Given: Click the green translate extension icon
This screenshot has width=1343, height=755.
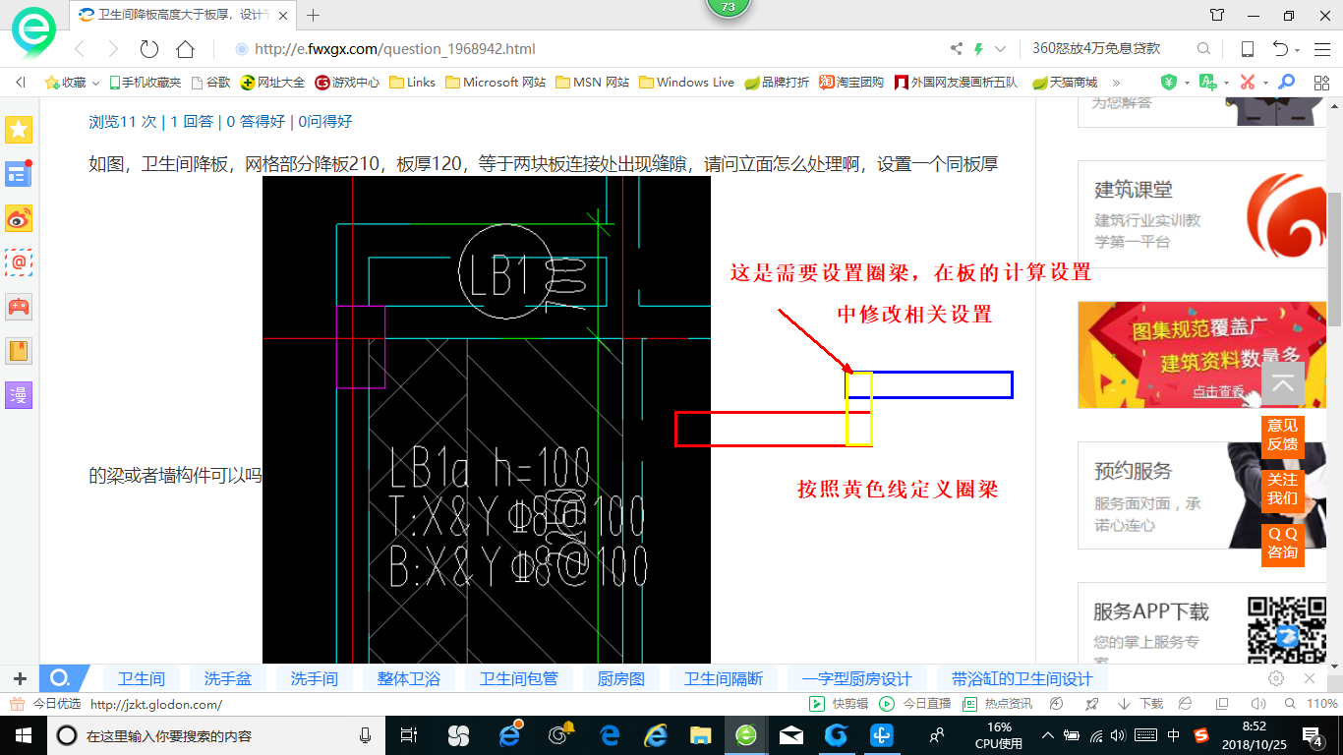Looking at the screenshot, I should pyautogui.click(x=1207, y=83).
